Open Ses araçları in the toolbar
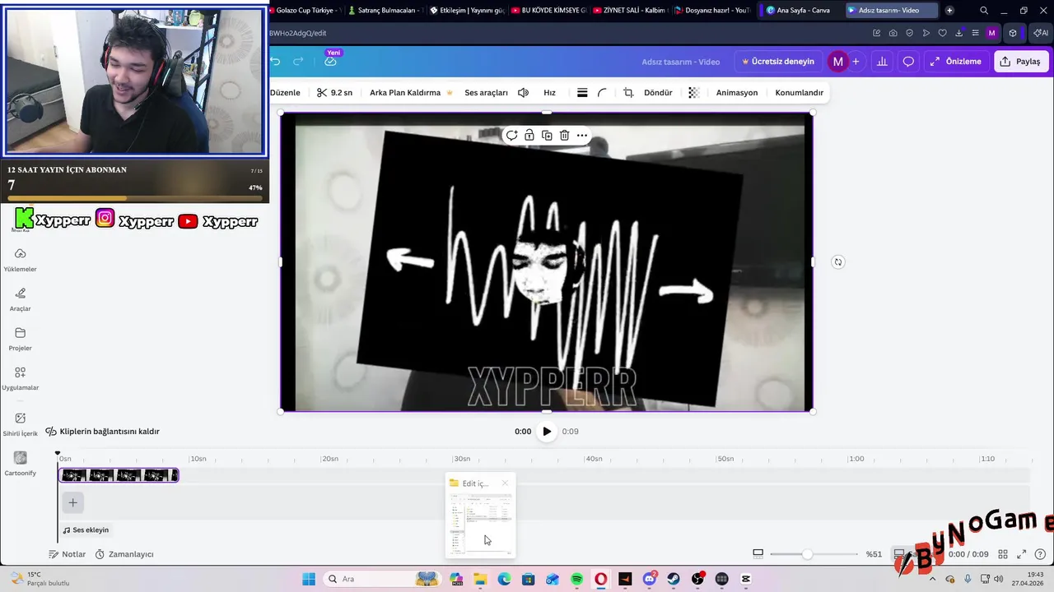Viewport: 1054px width, 592px height. pos(486,93)
